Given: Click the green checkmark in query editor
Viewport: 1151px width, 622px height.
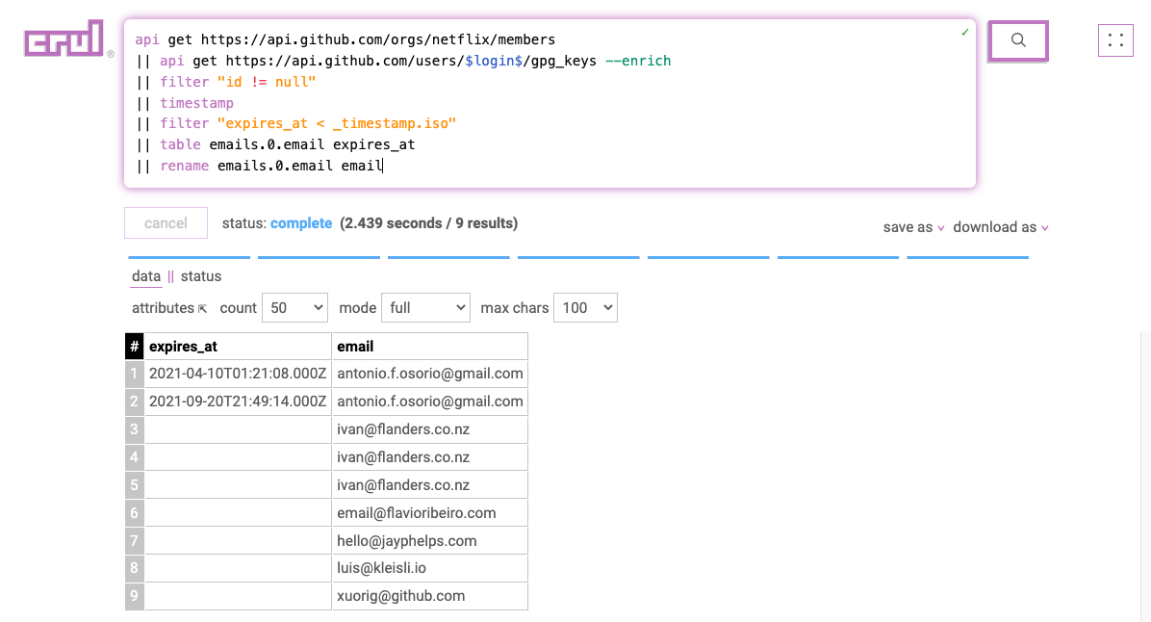Looking at the screenshot, I should (x=965, y=33).
